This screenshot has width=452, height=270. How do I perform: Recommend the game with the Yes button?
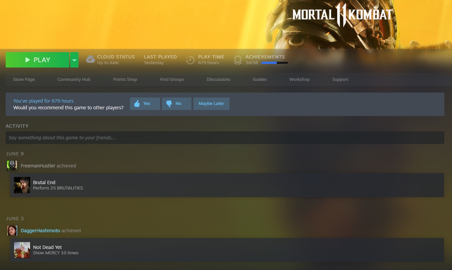(145, 104)
